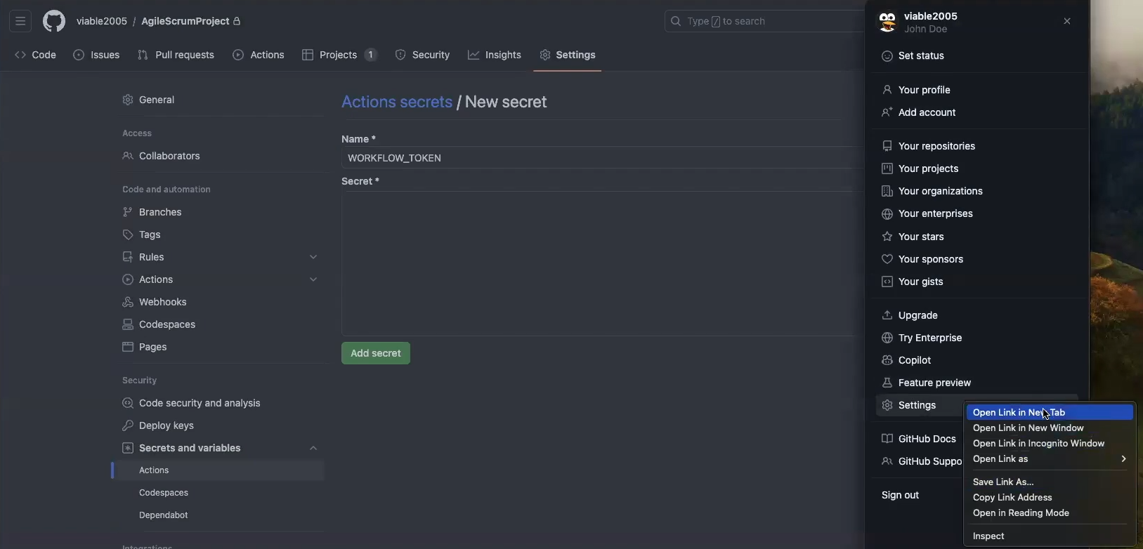1143x549 pixels.
Task: Expand the Actions settings chevron
Action: pos(313,279)
